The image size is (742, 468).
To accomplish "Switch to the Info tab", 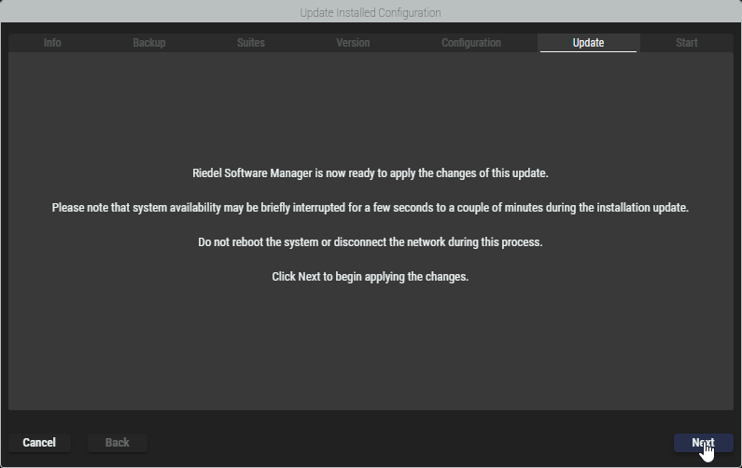I will click(x=52, y=43).
